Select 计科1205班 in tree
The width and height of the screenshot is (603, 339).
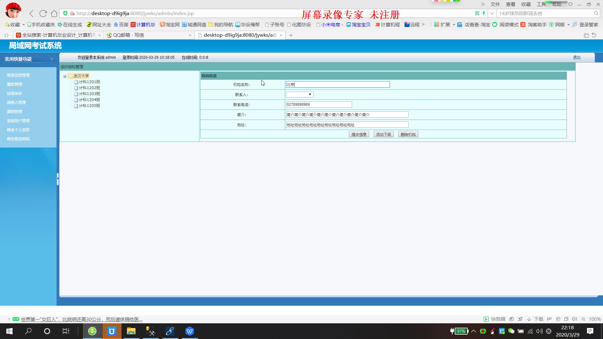(x=90, y=106)
